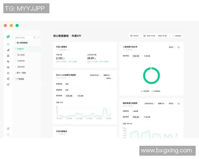Click the green bar-chart app logo
The image size is (199, 159).
tap(8, 36)
